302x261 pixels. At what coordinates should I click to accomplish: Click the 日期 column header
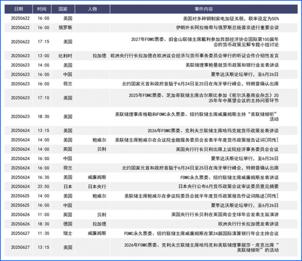18,9
